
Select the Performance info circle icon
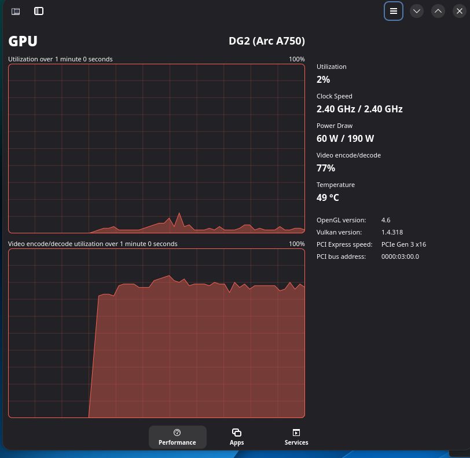[177, 432]
